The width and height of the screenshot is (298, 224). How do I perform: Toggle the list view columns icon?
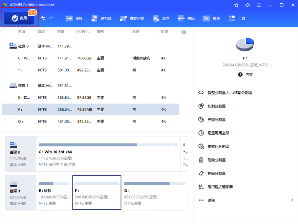(x=184, y=32)
